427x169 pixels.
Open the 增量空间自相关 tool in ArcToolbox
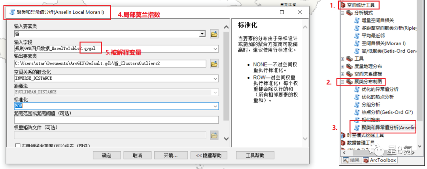[378, 20]
